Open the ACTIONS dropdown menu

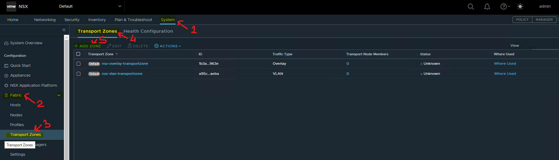[x=168, y=46]
